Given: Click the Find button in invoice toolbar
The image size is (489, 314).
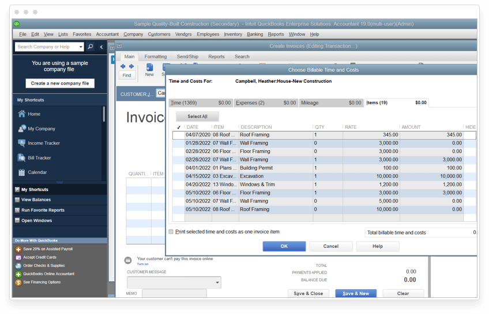Looking at the screenshot, I should pos(127,75).
